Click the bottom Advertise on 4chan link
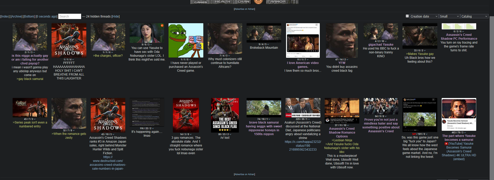Viewport: 494px width, 180px height. [244, 174]
